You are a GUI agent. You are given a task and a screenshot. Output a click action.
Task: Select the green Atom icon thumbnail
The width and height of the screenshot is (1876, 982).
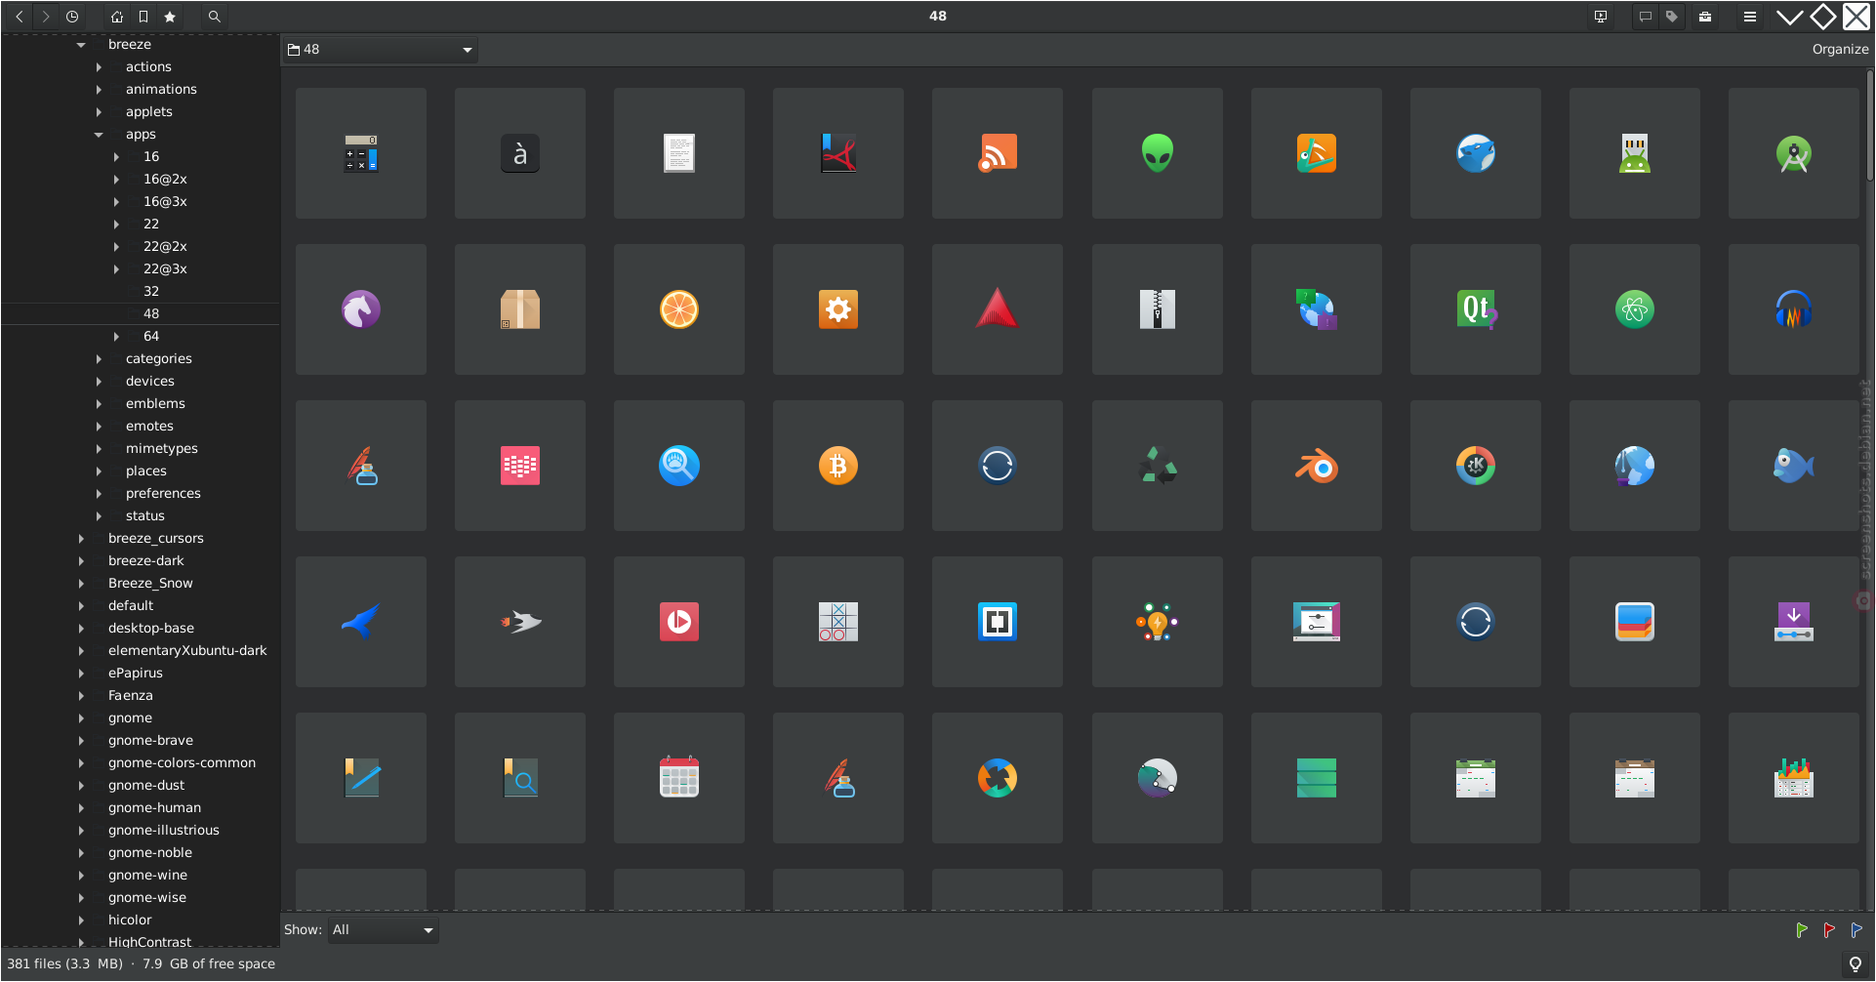point(1635,309)
